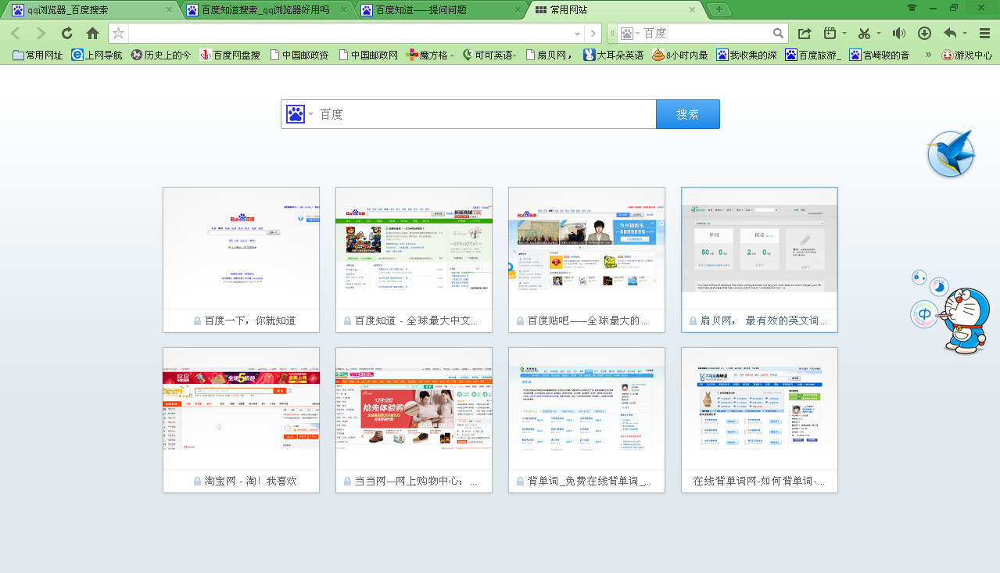This screenshot has height=573, width=1000.
Task: Click the 百度 search input field on the page
Action: click(x=485, y=114)
